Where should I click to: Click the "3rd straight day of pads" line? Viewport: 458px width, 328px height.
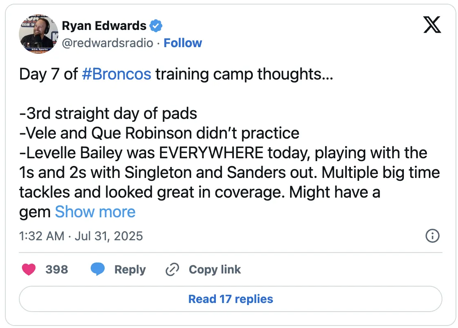pyautogui.click(x=108, y=113)
